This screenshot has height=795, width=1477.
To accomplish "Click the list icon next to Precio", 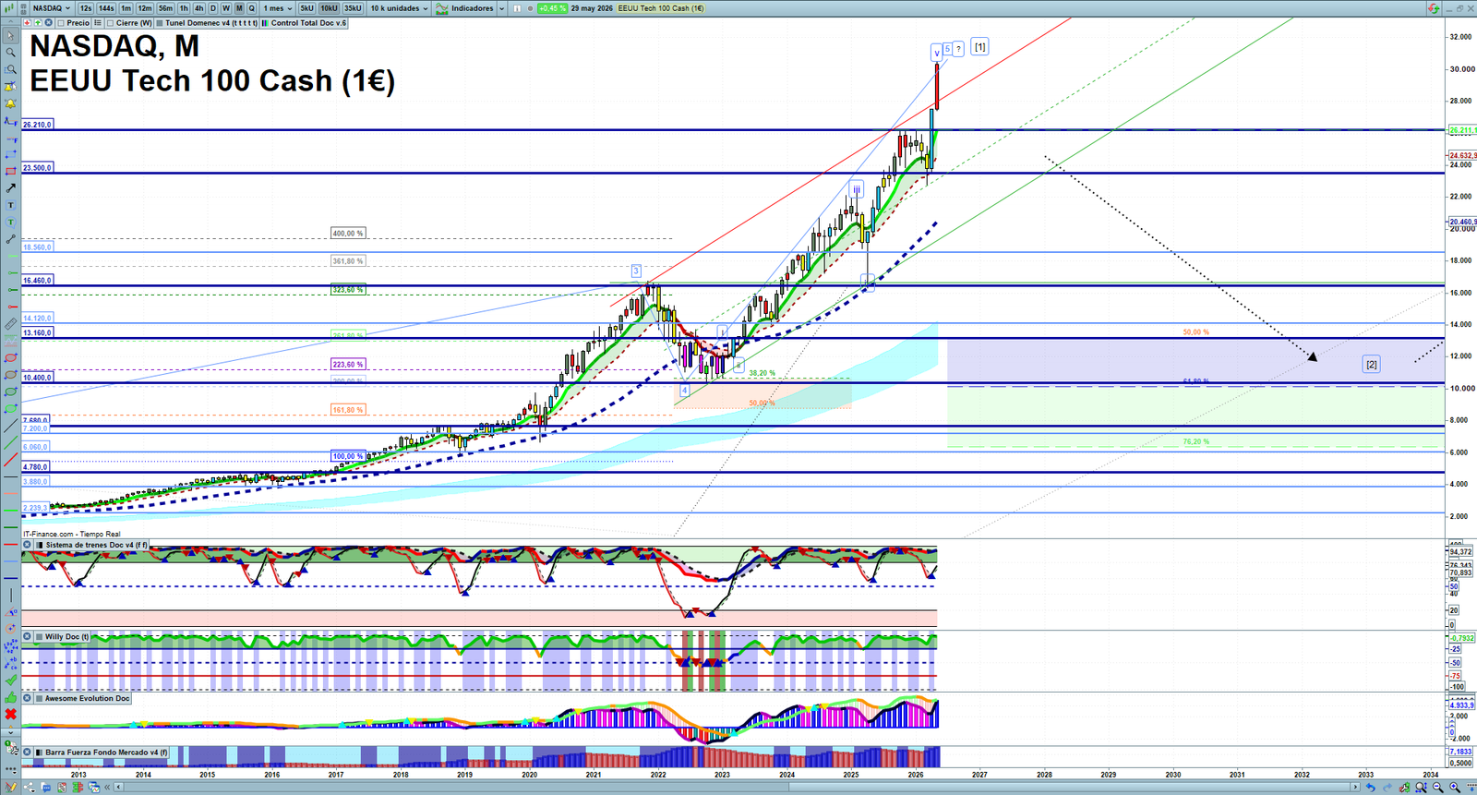I will point(98,23).
